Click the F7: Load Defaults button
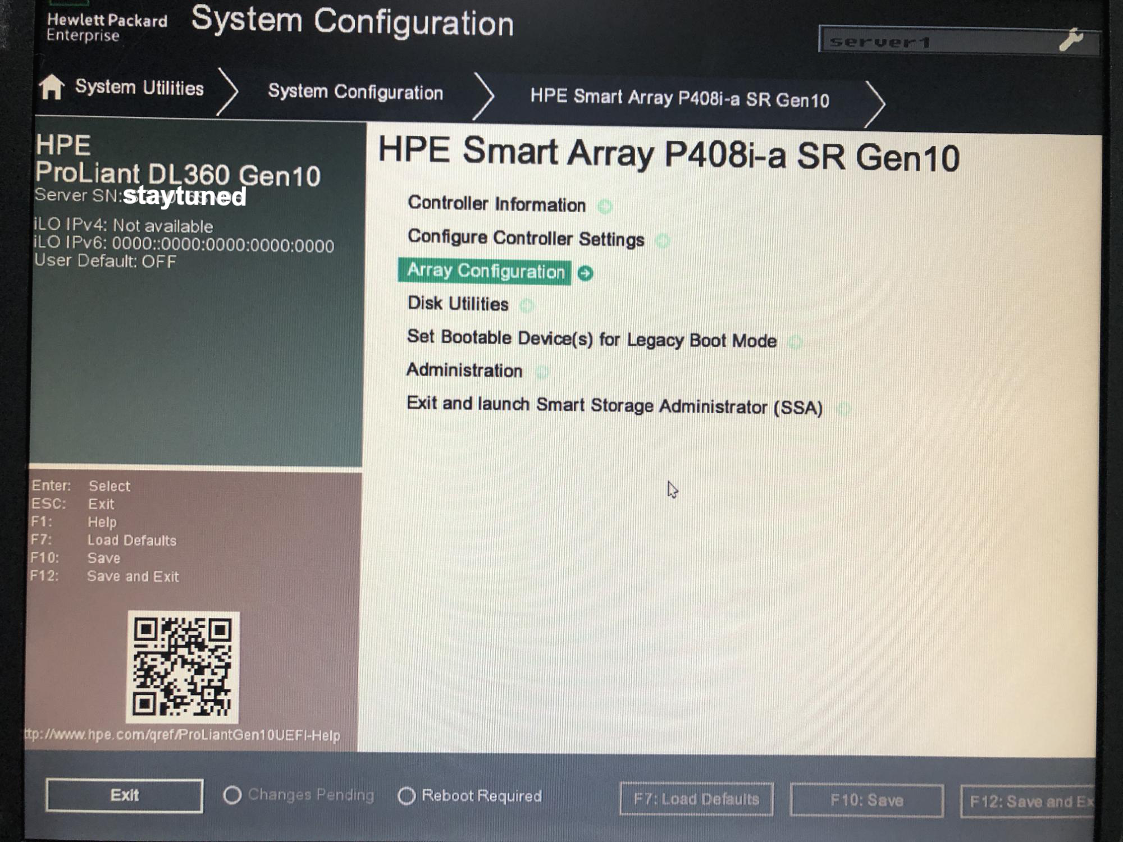The image size is (1123, 842). (696, 799)
